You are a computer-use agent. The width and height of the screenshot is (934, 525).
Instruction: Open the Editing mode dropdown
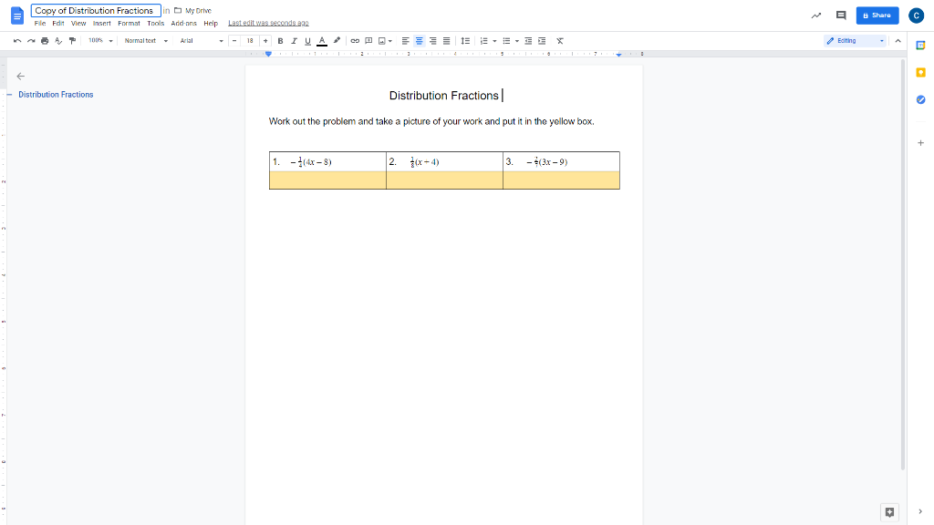(x=854, y=40)
